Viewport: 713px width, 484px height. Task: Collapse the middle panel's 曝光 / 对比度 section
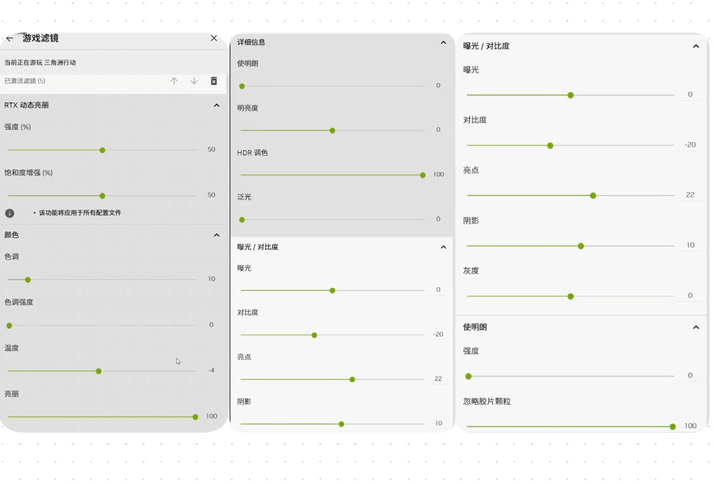[x=444, y=247]
